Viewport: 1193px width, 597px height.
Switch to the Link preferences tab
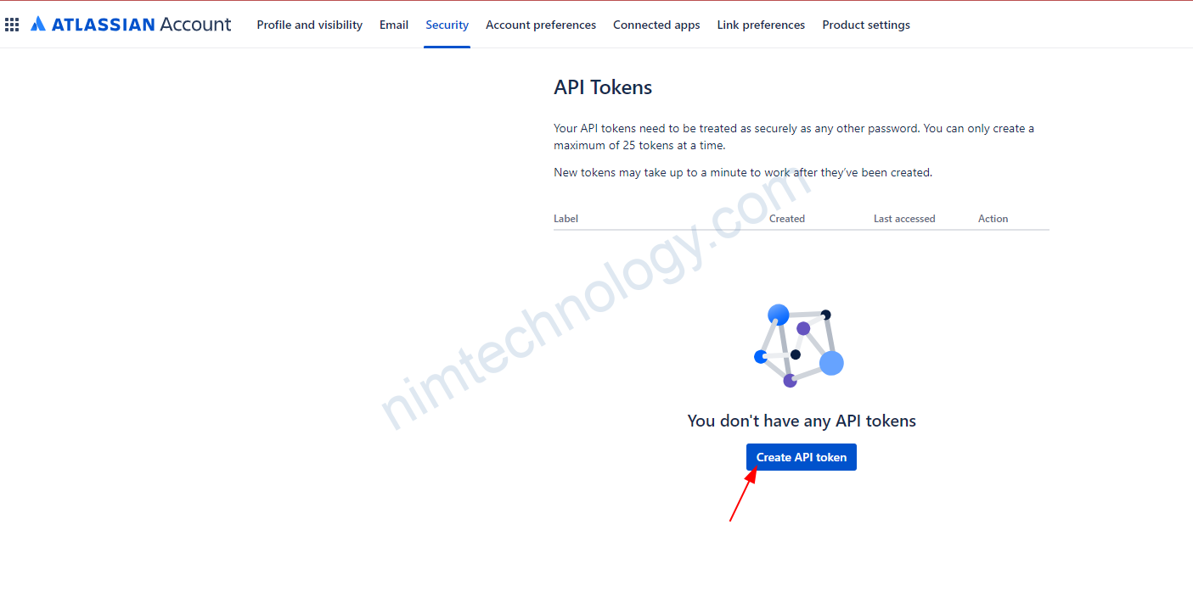pyautogui.click(x=761, y=25)
